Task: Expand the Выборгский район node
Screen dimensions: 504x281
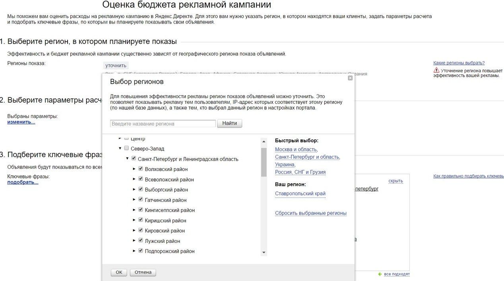Action: (x=134, y=190)
